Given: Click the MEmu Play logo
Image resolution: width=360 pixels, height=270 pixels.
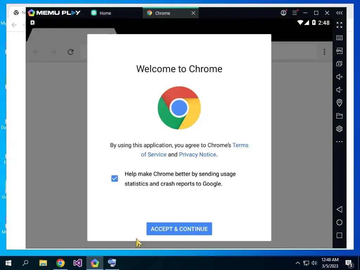Looking at the screenshot, I should [x=54, y=13].
